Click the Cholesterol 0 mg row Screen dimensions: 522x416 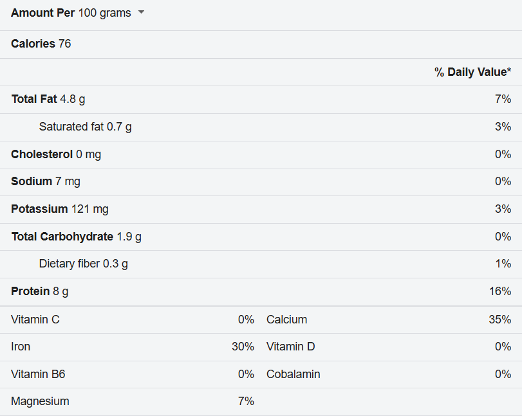[261, 154]
